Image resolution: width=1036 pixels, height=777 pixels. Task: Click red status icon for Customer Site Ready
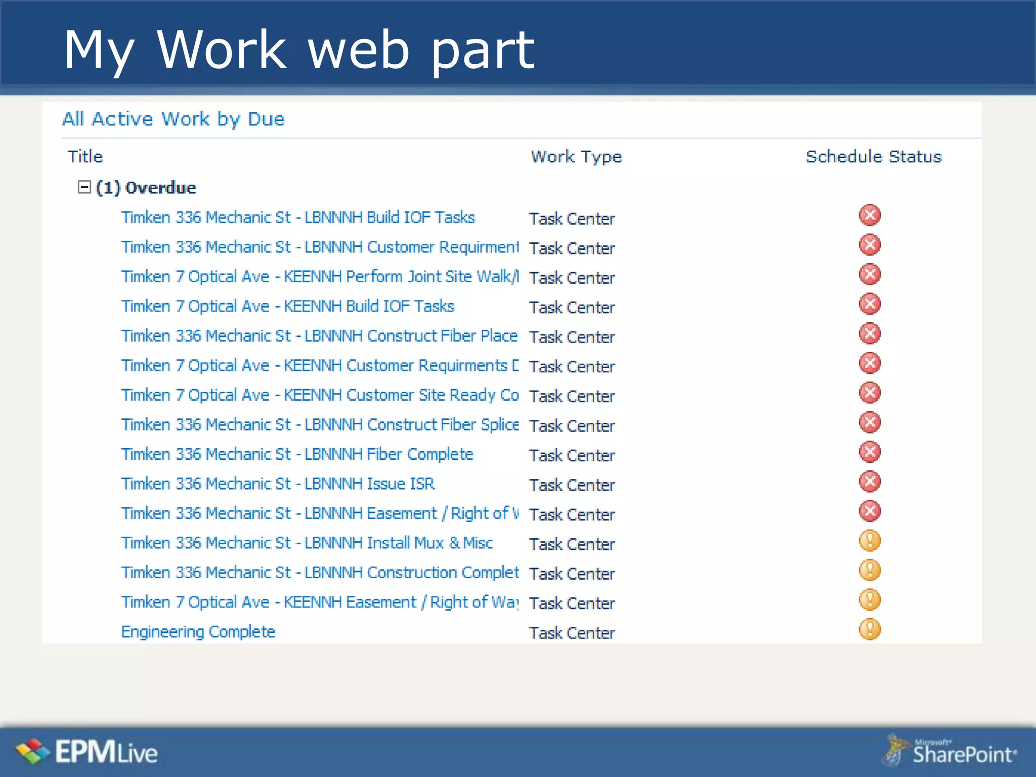pos(870,393)
